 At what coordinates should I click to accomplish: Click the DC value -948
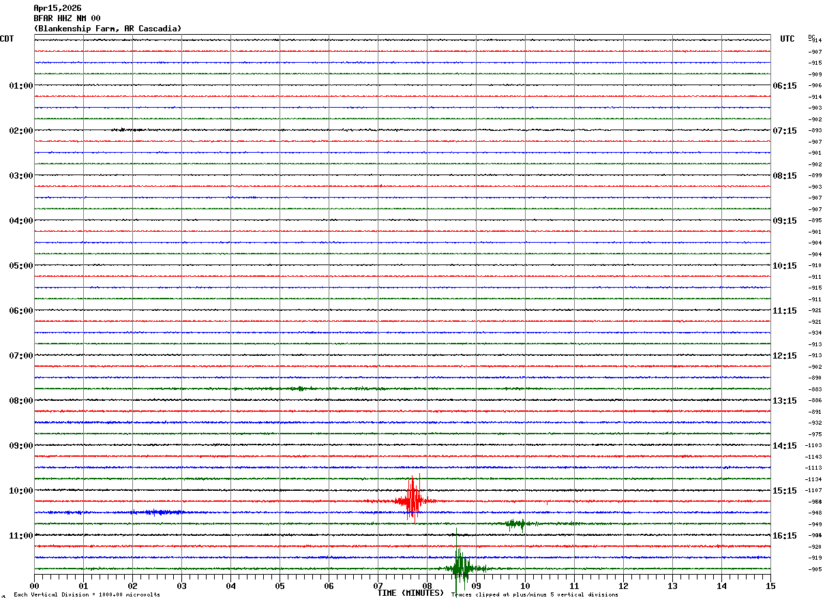coord(815,513)
